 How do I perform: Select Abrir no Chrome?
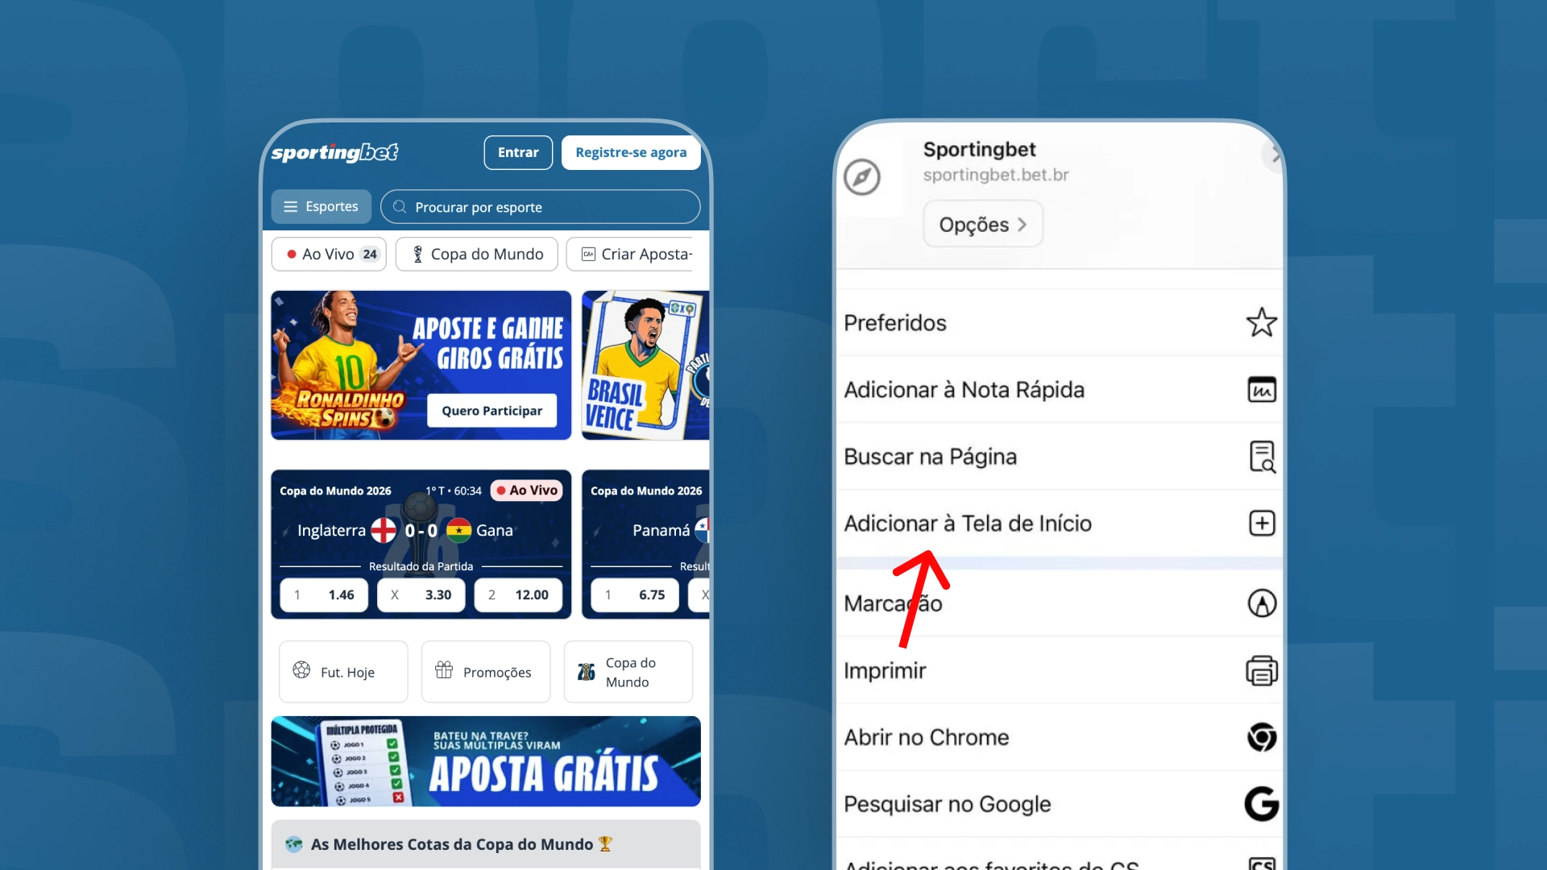click(1060, 737)
